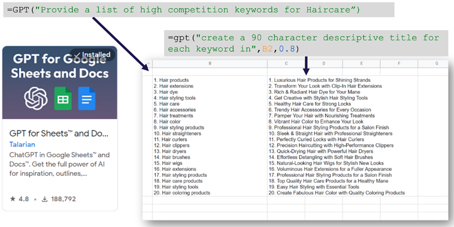Click 'Voluminous Hair Extensions for a Fuller Appearance'
Image resolution: width=454 pixels, height=227 pixels.
tap(334, 169)
